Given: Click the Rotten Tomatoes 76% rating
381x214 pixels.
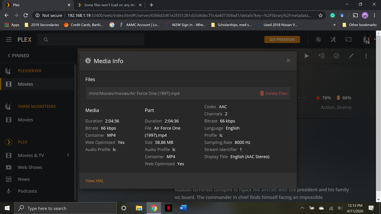Looking at the screenshot, I should point(323,98).
